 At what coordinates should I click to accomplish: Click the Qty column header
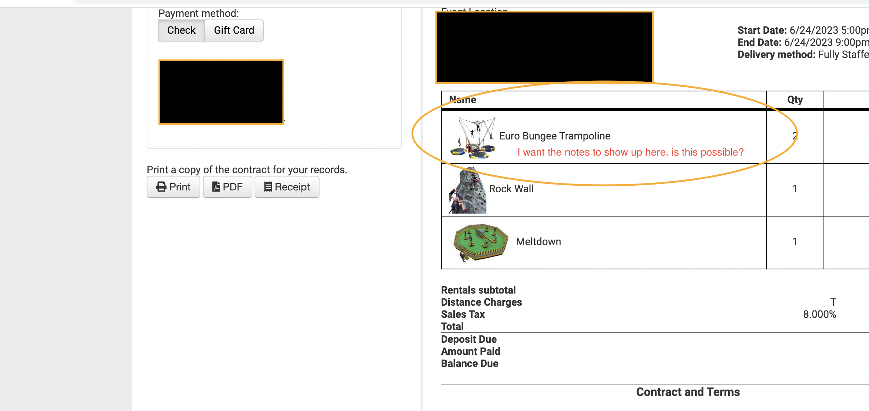[x=795, y=100]
